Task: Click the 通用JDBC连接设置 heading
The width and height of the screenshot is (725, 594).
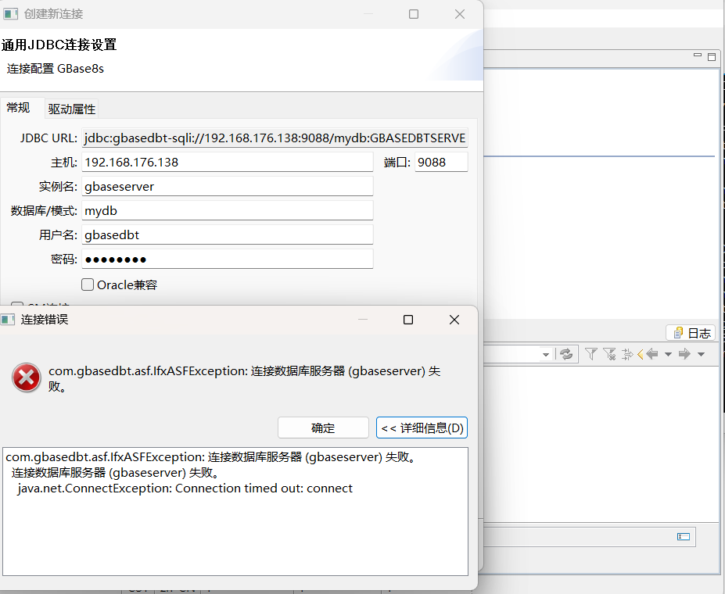Action: pyautogui.click(x=59, y=45)
